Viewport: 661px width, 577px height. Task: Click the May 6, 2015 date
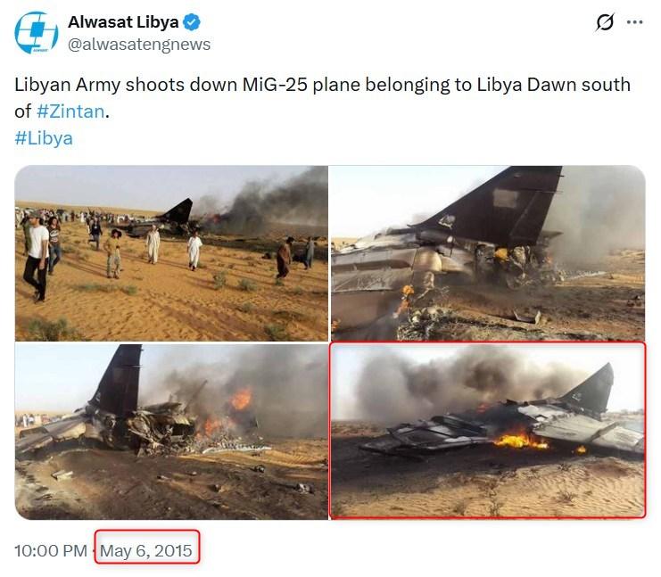[146, 551]
